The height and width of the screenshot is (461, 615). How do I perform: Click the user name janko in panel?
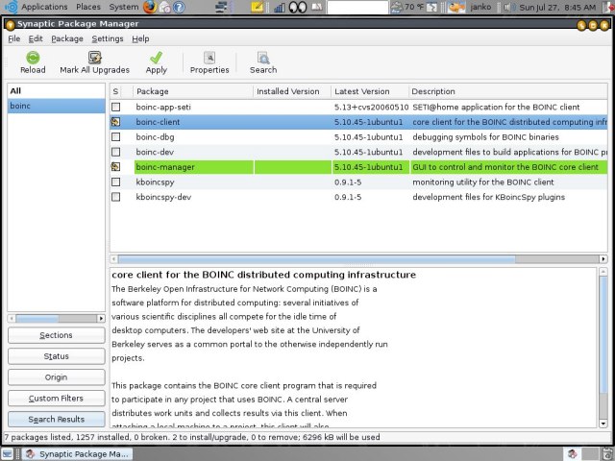pos(480,7)
